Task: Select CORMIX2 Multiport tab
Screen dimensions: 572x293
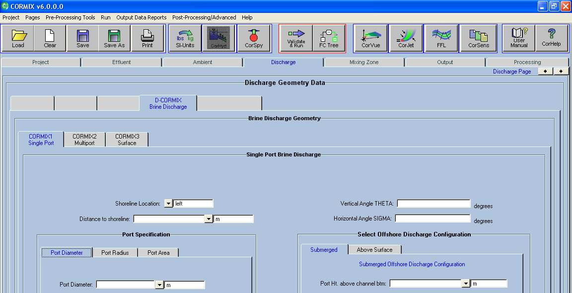Action: [84, 140]
